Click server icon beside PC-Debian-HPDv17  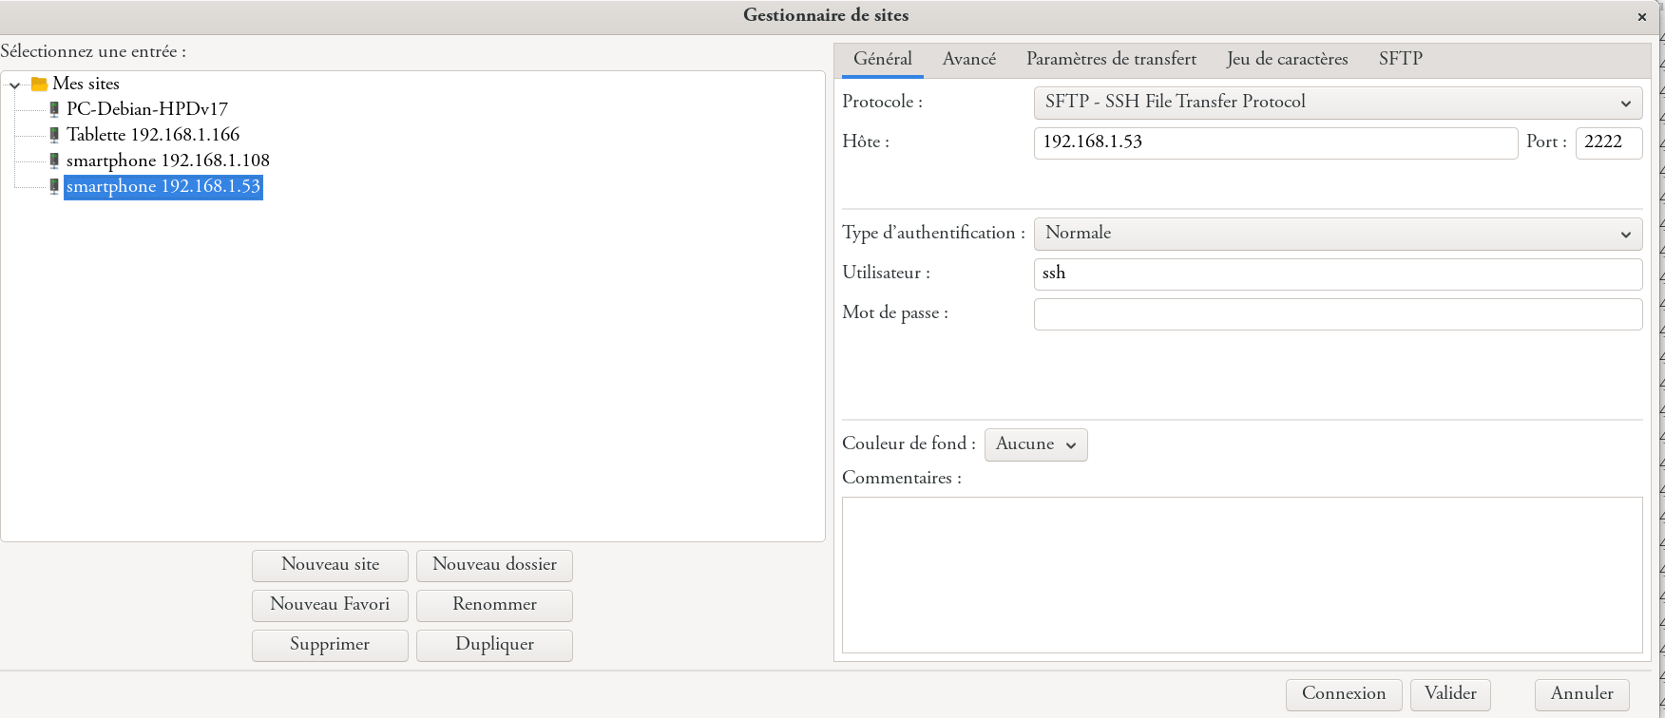54,109
